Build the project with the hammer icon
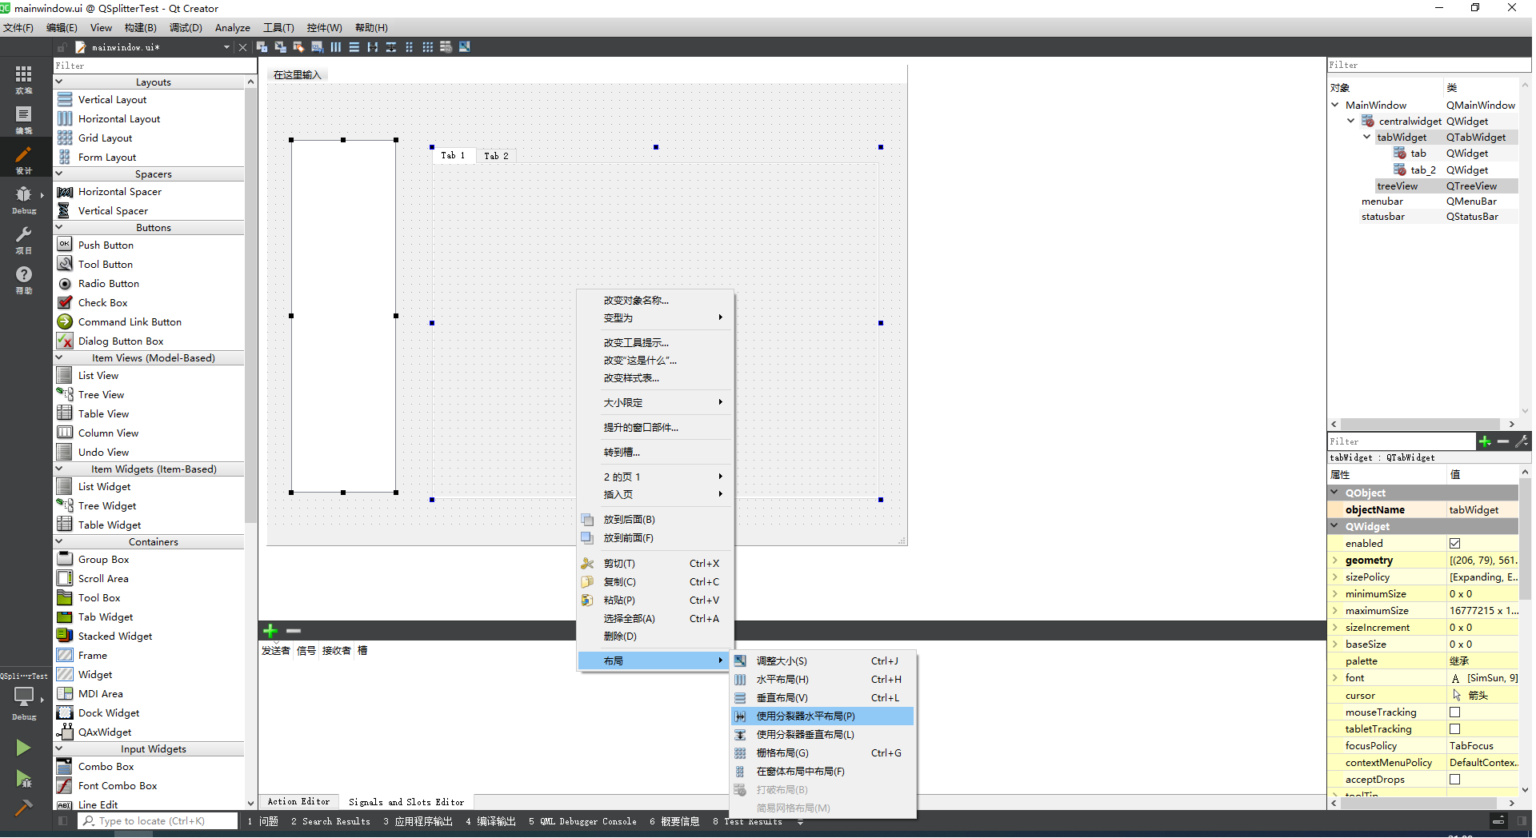 [x=23, y=808]
